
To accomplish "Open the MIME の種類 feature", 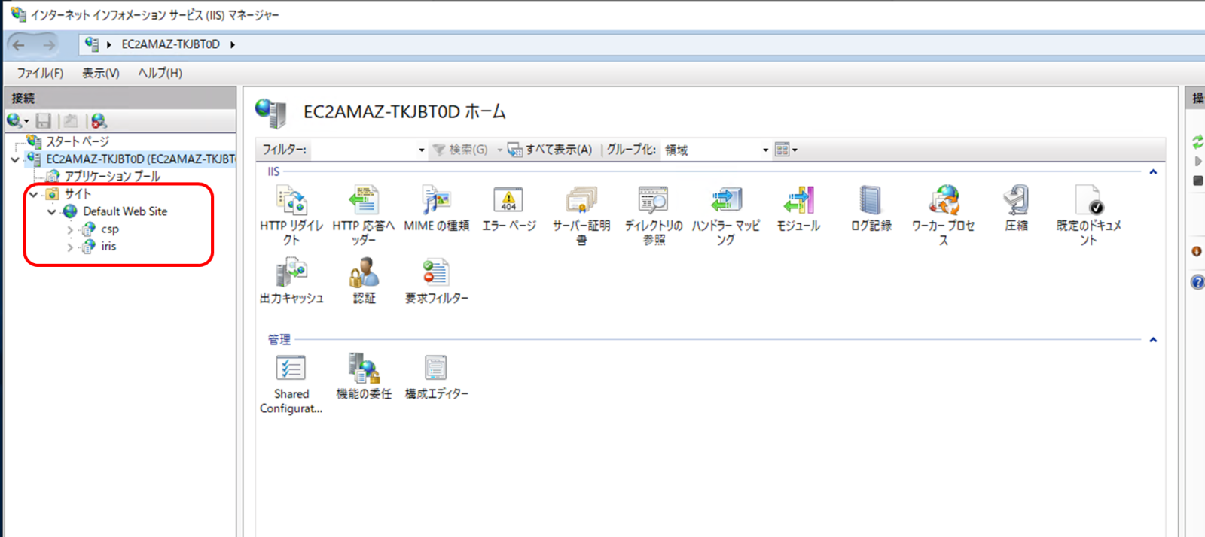I will tap(436, 202).
